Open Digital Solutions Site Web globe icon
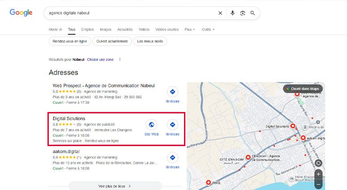This screenshot has width=347, height=190. point(152,125)
